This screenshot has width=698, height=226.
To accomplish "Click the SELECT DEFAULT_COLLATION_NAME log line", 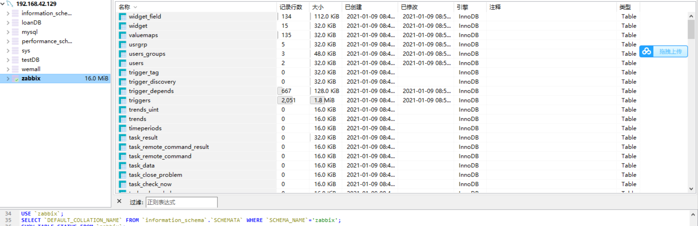I will (181, 220).
